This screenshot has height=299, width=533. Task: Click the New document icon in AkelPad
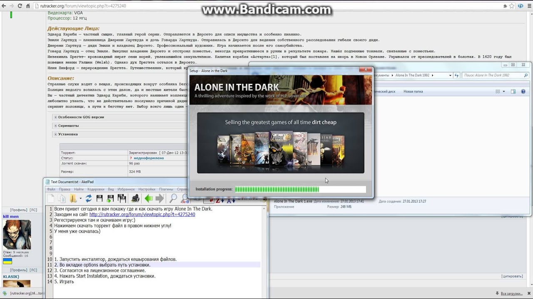click(51, 199)
